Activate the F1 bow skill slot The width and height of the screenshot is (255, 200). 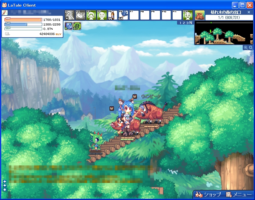[x=70, y=15]
